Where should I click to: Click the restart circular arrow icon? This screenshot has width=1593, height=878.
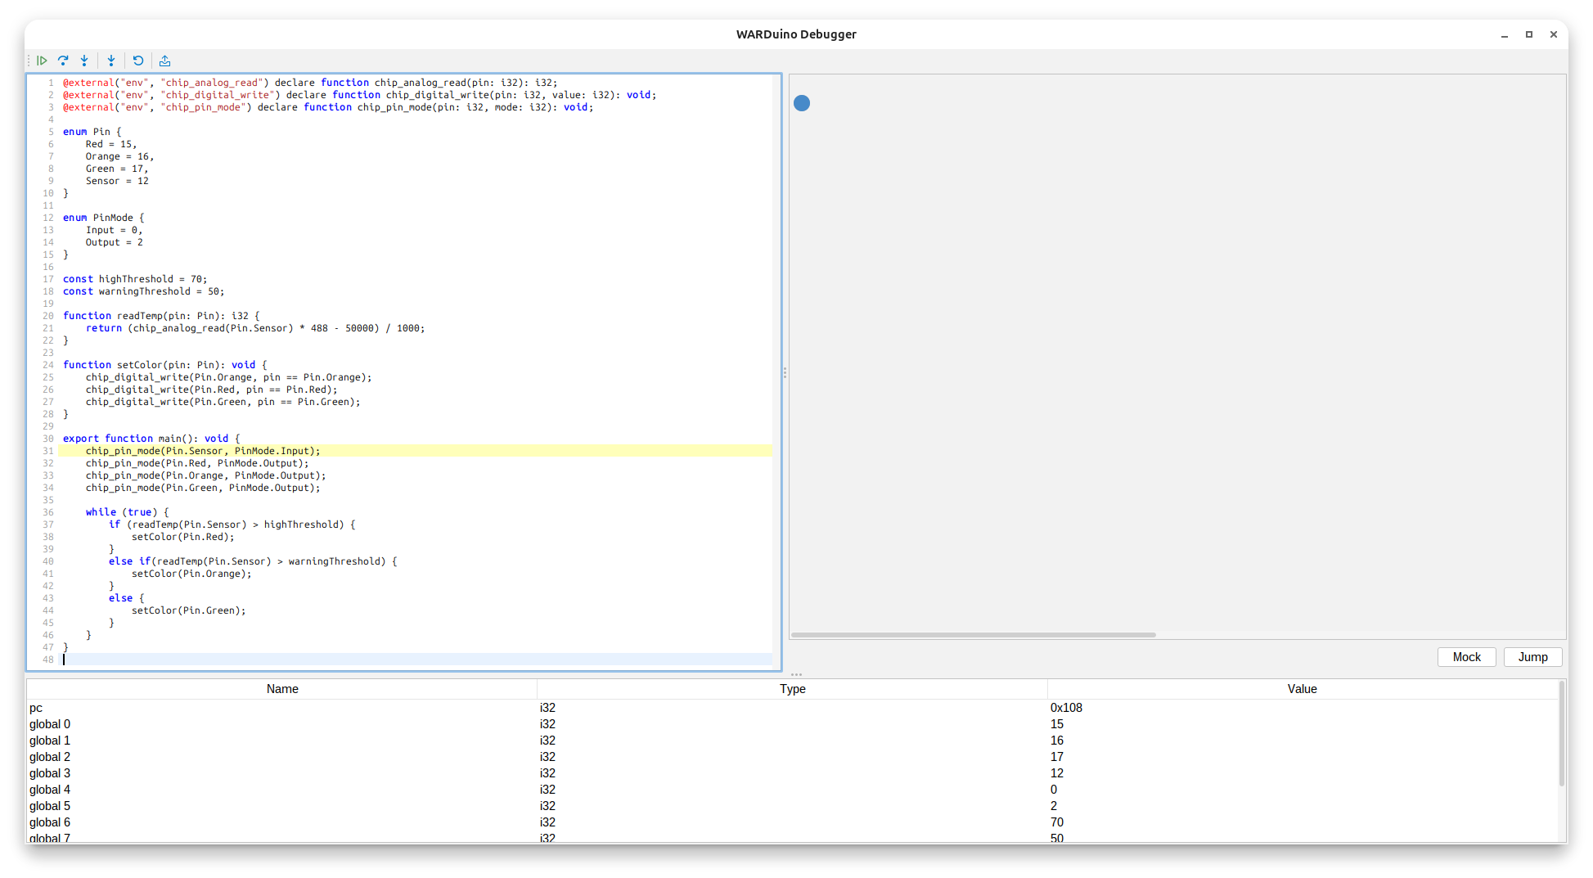click(x=138, y=61)
